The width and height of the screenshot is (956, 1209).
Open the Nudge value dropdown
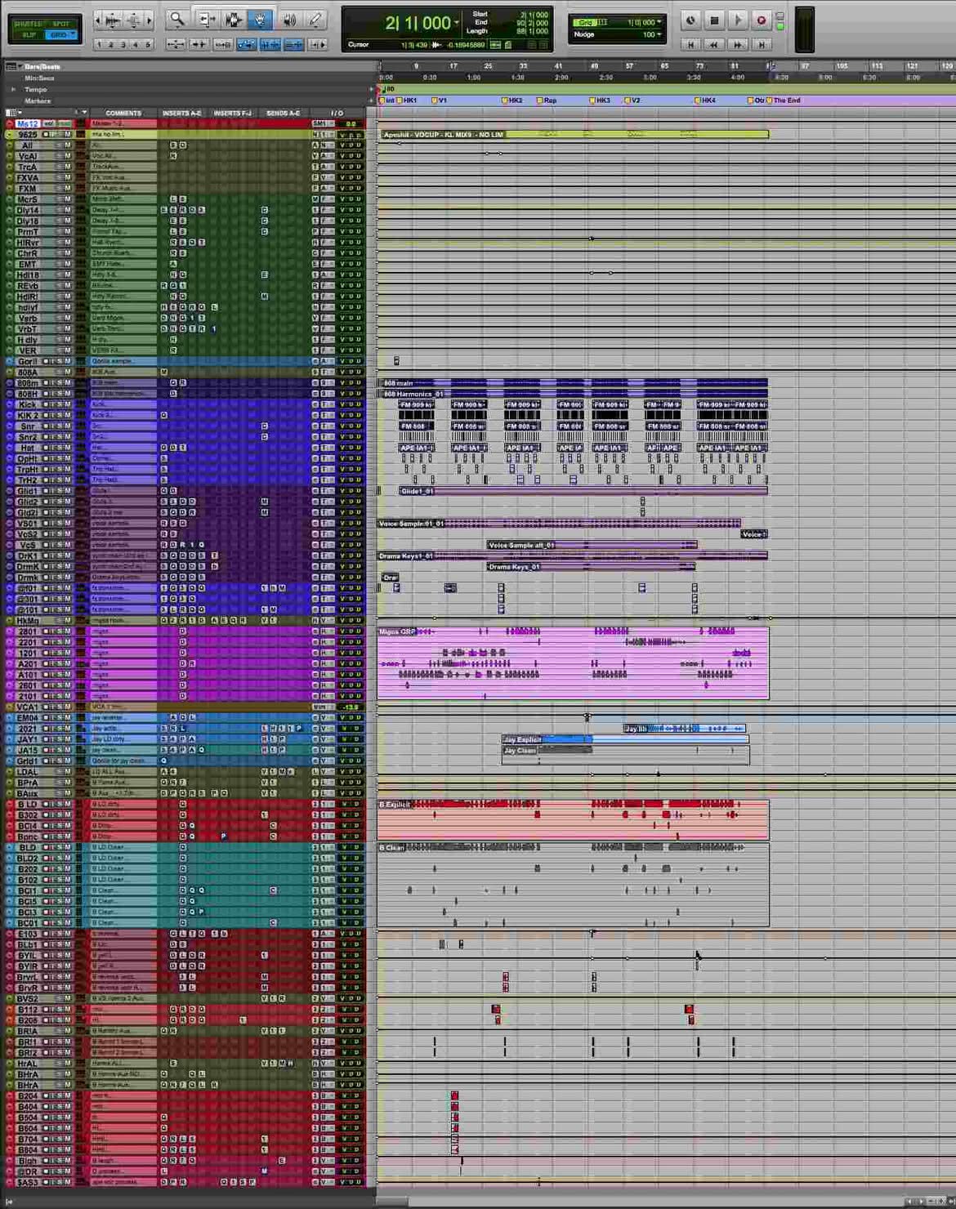point(659,34)
